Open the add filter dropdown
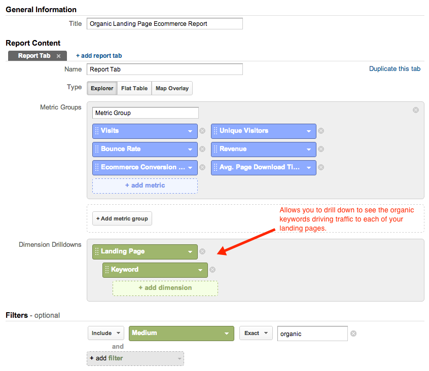This screenshot has width=429, height=371. coord(135,358)
